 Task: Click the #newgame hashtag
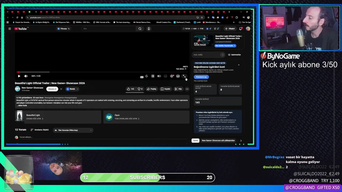click(49, 98)
